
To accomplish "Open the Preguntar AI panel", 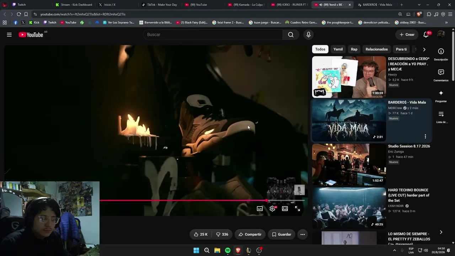I will click(x=441, y=96).
